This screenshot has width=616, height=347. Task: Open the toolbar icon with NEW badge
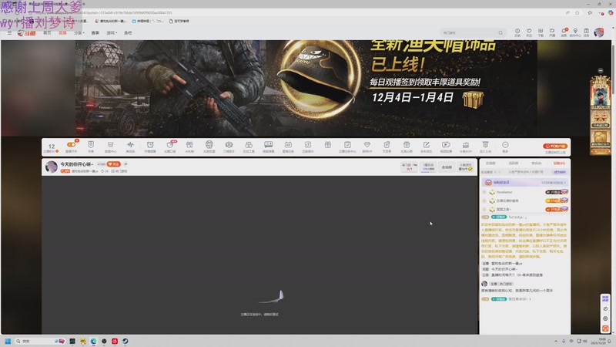pyautogui.click(x=170, y=145)
